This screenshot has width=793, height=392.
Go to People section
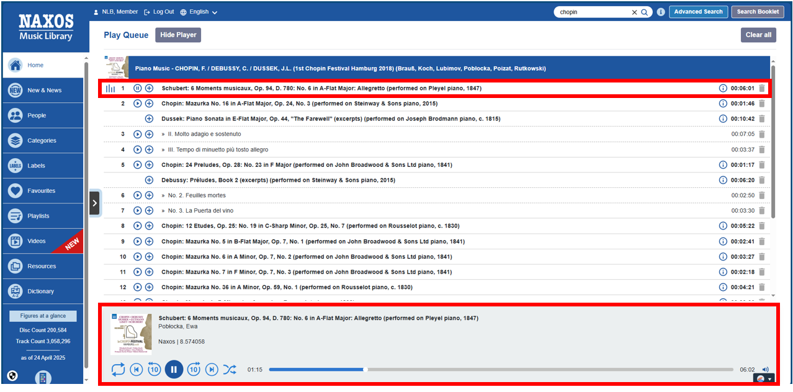(x=43, y=115)
